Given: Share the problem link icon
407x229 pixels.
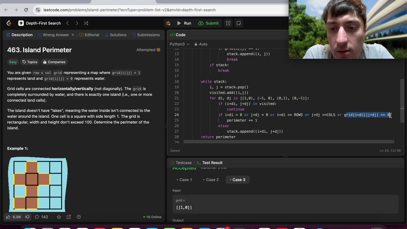Looking at the screenshot, I should 69,217.
